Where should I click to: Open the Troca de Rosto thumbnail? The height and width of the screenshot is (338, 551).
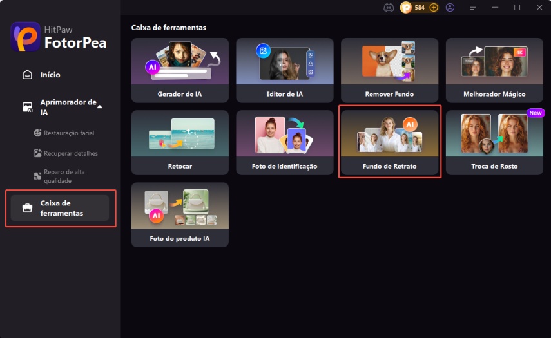tap(494, 134)
